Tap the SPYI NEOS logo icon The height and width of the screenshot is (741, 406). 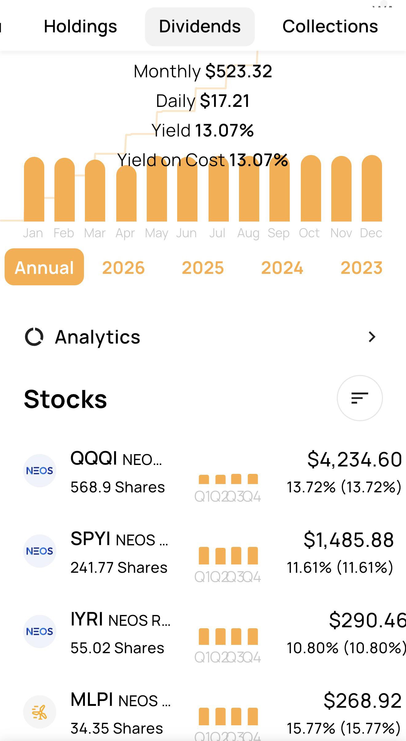(40, 551)
